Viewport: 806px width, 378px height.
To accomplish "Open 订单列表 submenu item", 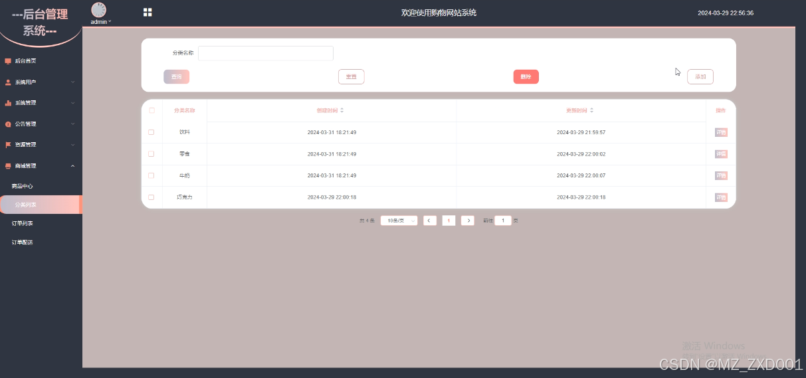I will click(x=41, y=223).
